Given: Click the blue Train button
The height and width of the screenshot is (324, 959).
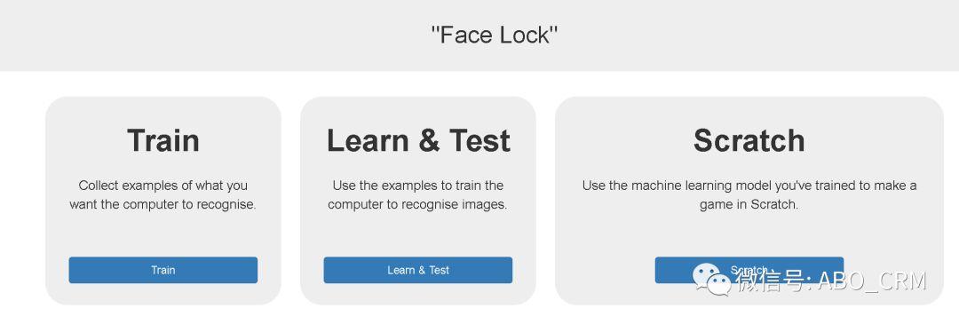Looking at the screenshot, I should 162,270.
